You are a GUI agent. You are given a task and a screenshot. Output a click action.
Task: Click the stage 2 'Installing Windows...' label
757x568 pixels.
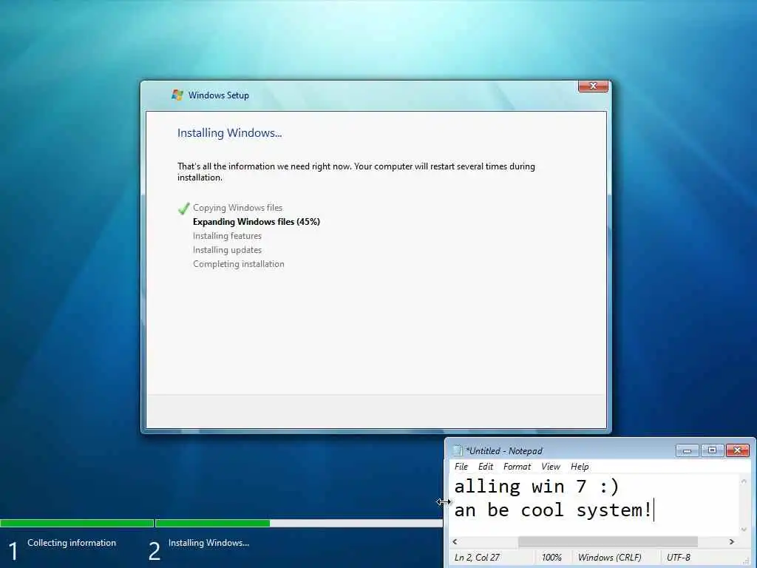pos(208,543)
